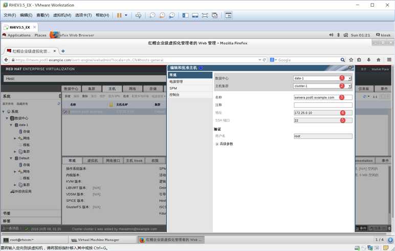Select the 控制台 dialog tab
The height and width of the screenshot is (251, 395).
190,95
